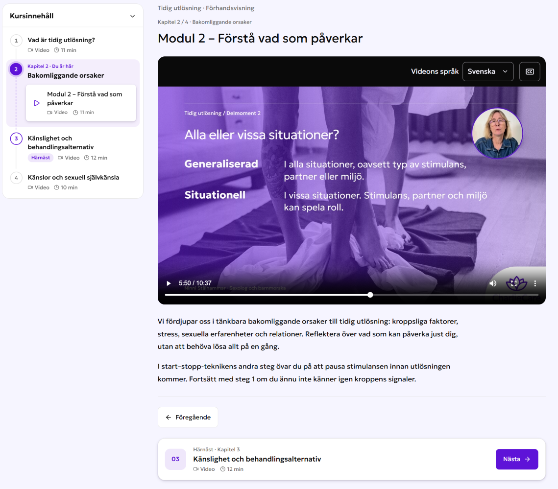Open lesson card Modul 2 – Förstå vad som påverkar
The height and width of the screenshot is (489, 558).
click(81, 103)
